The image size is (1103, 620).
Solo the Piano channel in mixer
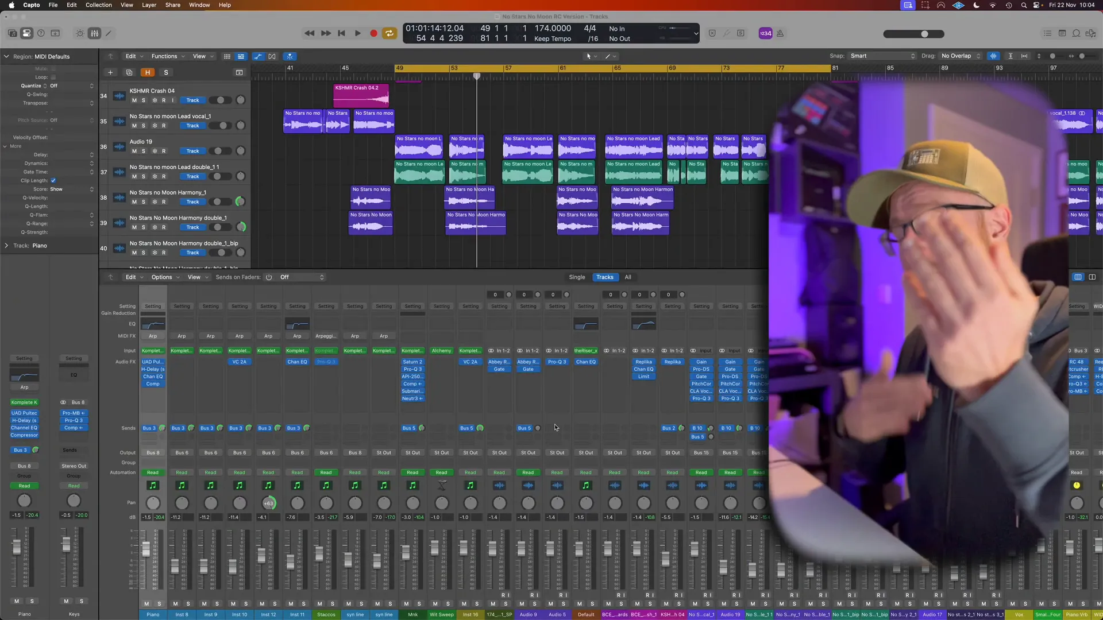[x=159, y=604]
